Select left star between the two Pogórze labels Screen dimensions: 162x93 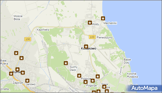[86, 82]
